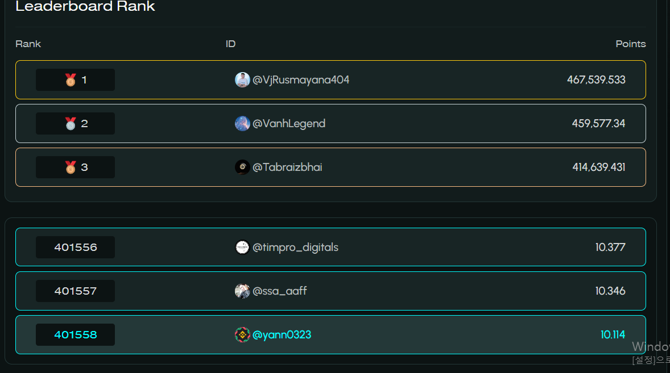670x373 pixels.
Task: Open VjRusmayana404's profile avatar
Action: pos(242,79)
